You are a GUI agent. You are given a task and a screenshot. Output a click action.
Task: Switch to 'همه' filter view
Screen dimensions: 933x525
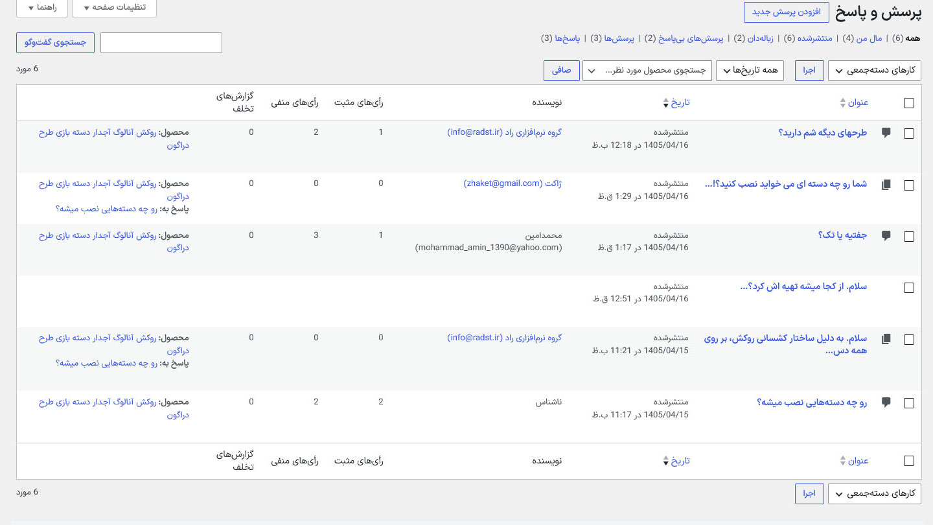click(912, 38)
